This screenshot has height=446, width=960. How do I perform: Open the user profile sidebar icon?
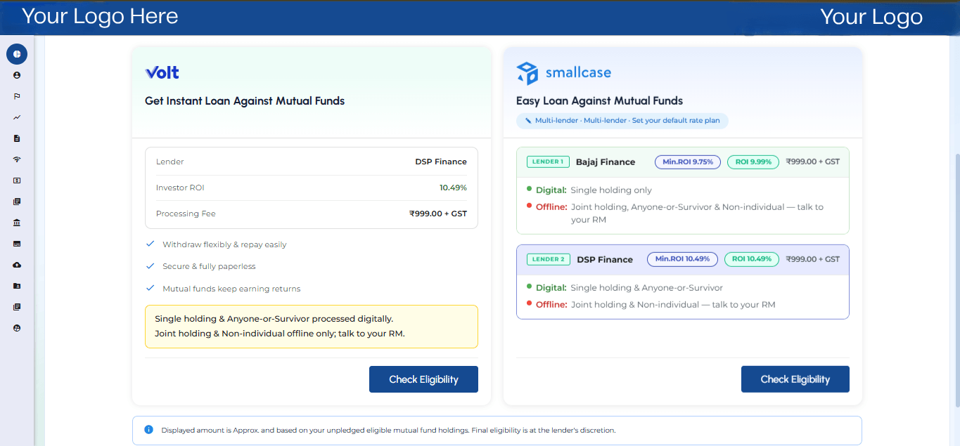(x=17, y=75)
